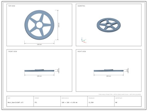The height and width of the screenshot is (111, 148).
Task: Click the horizontal 108 mm dimension in top view
Action: [x=39, y=44]
